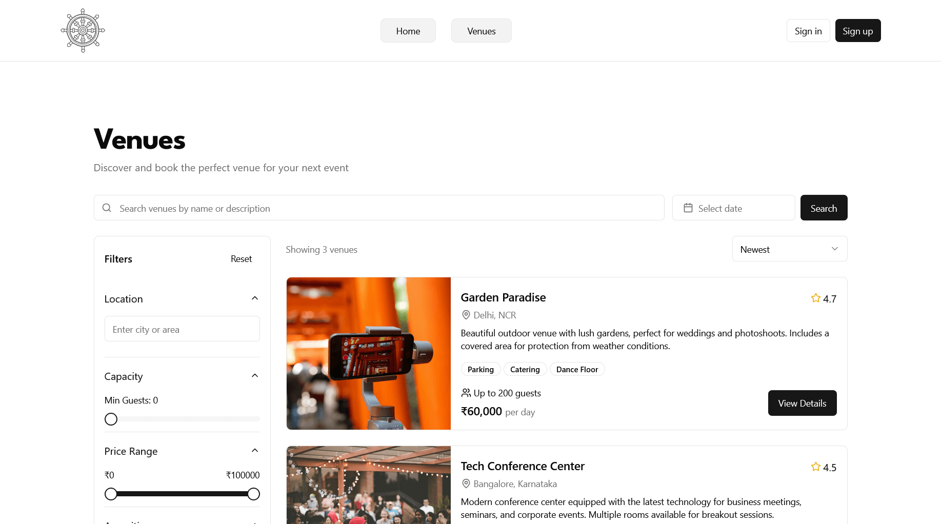Go to the Home nav item
Viewport: 941px width, 524px height.
(x=408, y=31)
